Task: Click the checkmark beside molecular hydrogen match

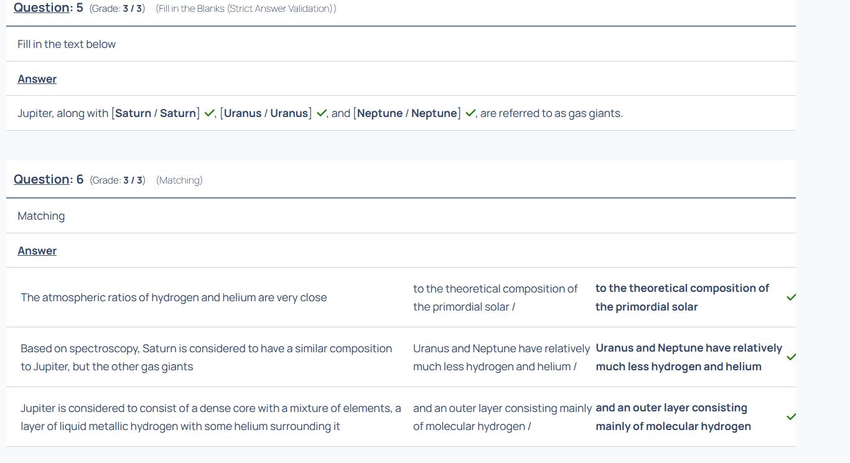Action: [x=791, y=417]
